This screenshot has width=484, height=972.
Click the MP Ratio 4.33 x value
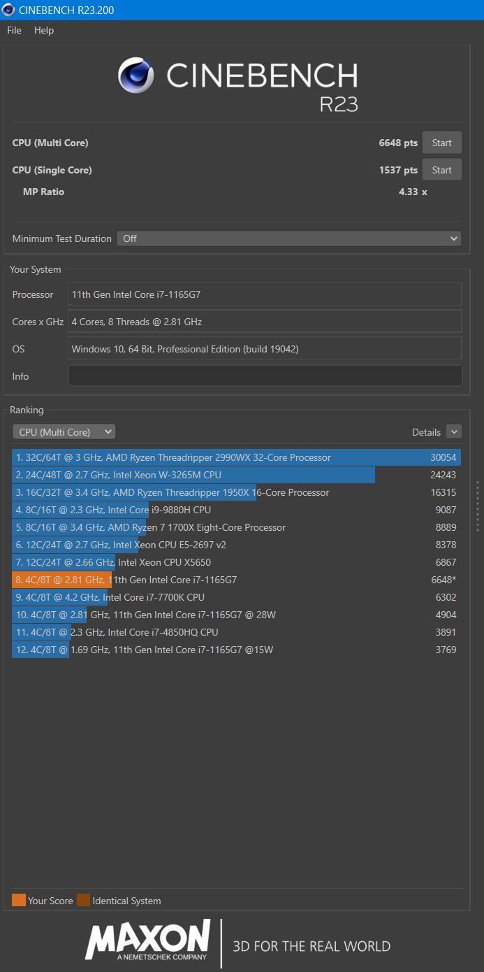[x=413, y=192]
